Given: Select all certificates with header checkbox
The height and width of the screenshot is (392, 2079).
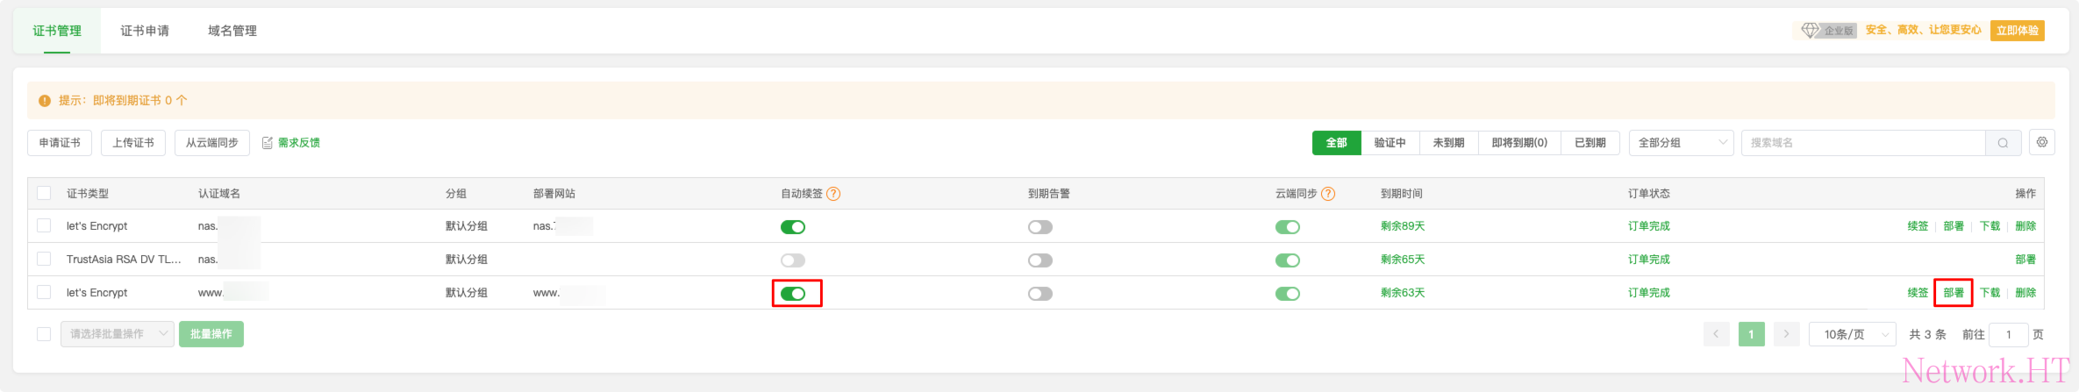Looking at the screenshot, I should point(44,193).
